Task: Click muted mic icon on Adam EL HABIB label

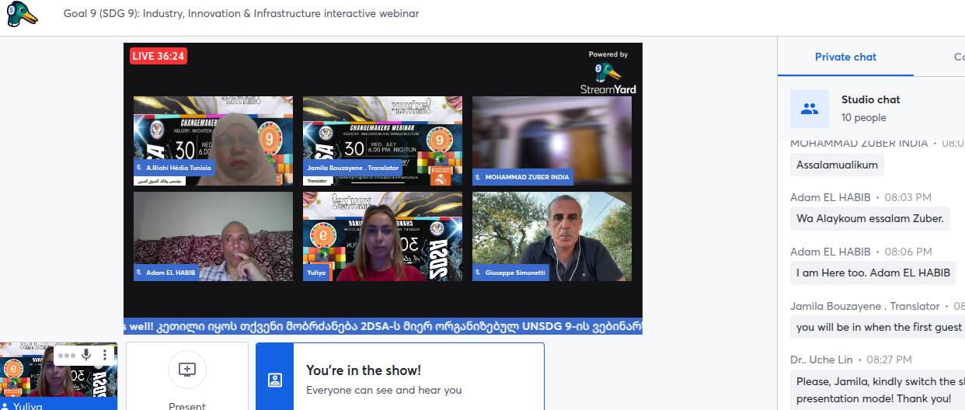Action: tap(141, 273)
